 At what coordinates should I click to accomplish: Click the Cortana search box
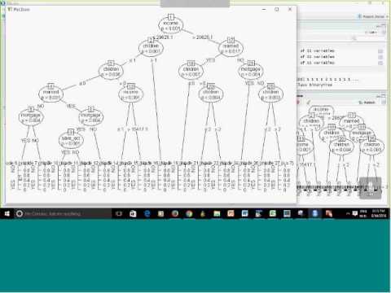[x=63, y=214]
